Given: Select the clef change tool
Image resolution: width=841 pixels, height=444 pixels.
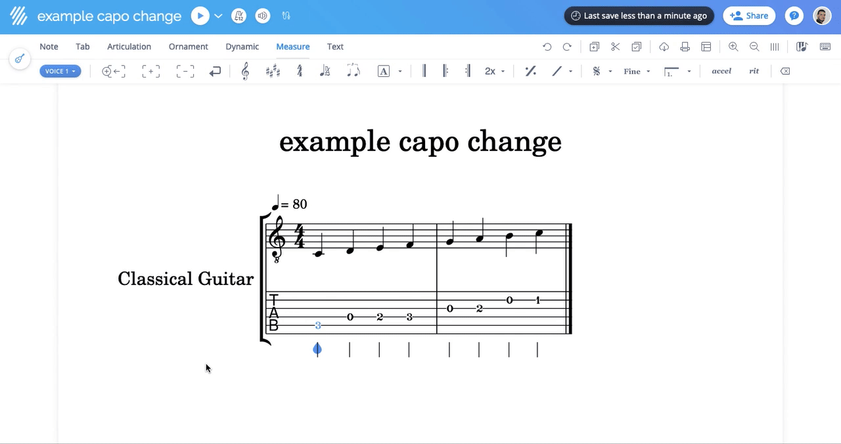Looking at the screenshot, I should click(244, 71).
